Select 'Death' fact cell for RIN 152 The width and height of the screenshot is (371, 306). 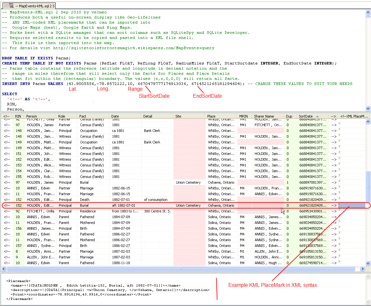click(x=93, y=200)
